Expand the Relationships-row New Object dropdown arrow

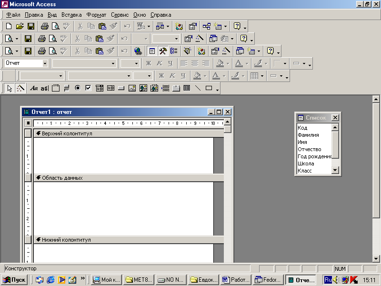[x=225, y=26]
